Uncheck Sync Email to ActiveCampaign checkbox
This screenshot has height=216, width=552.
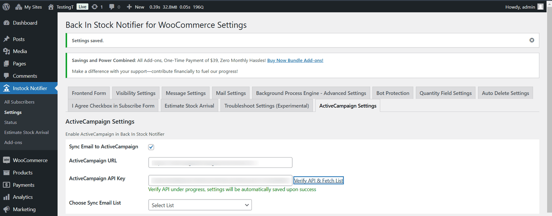151,147
